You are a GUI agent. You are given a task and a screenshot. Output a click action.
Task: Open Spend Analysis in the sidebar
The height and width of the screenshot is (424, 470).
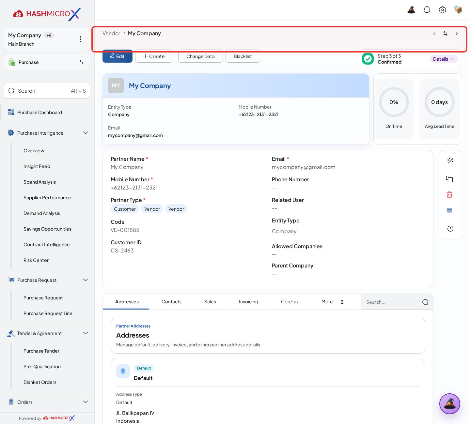tap(39, 182)
